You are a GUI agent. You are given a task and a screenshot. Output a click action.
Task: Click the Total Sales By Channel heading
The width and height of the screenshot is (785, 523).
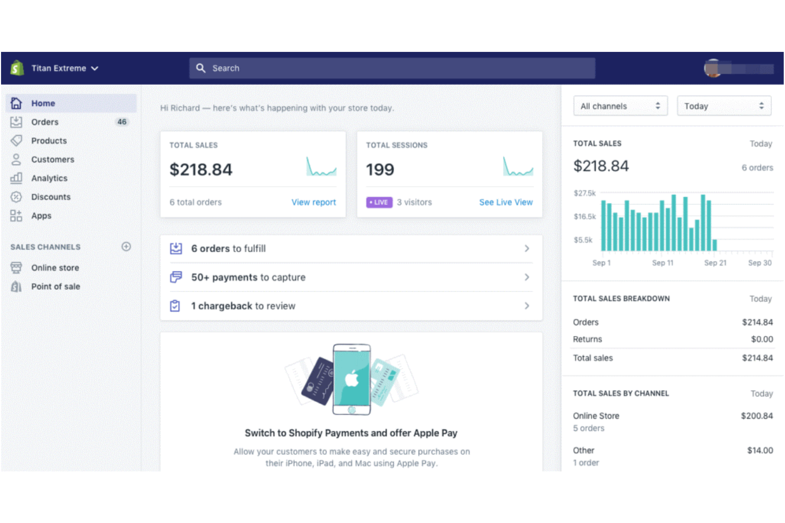coord(621,393)
